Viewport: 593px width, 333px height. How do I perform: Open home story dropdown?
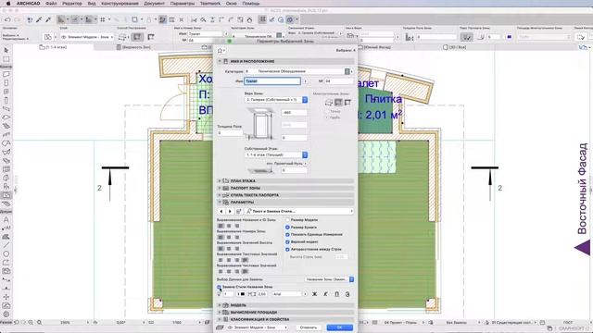tap(276, 154)
